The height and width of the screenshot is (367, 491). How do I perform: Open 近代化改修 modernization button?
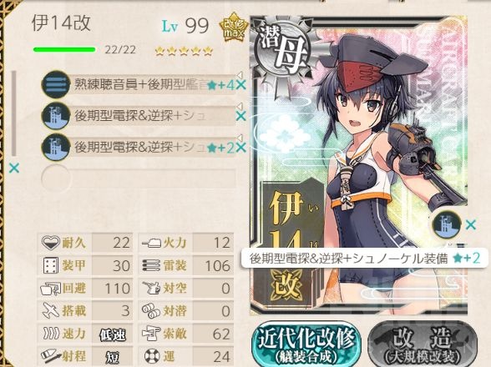point(306,344)
